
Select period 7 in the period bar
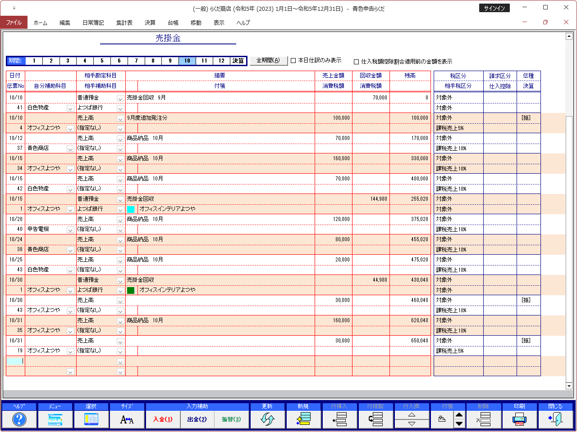point(136,61)
